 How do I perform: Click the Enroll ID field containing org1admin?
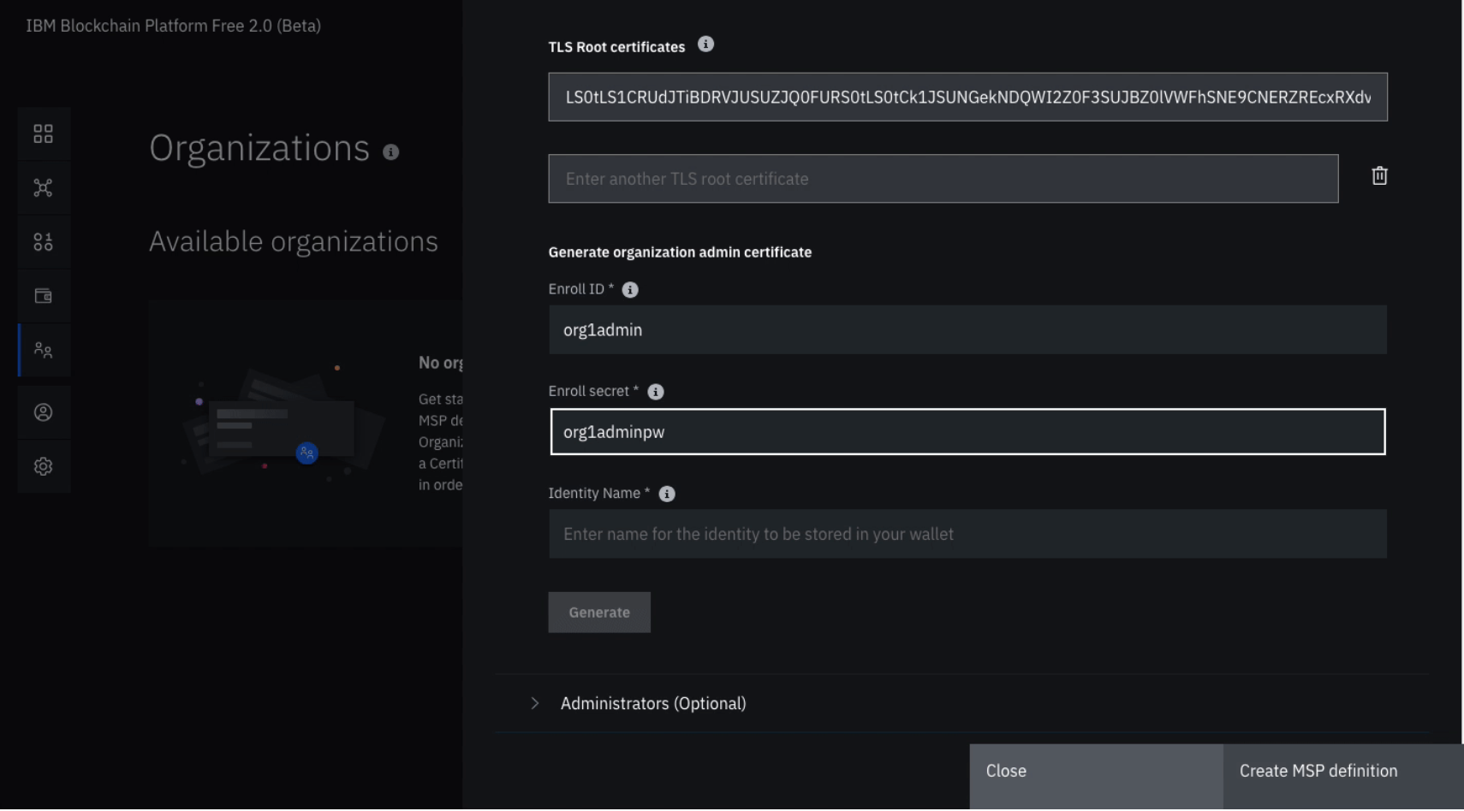(967, 330)
